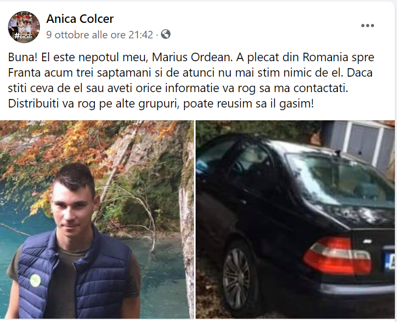This screenshot has height=322, width=397.
Task: Go to Anica Colcer's profile via name
Action: 80,19
